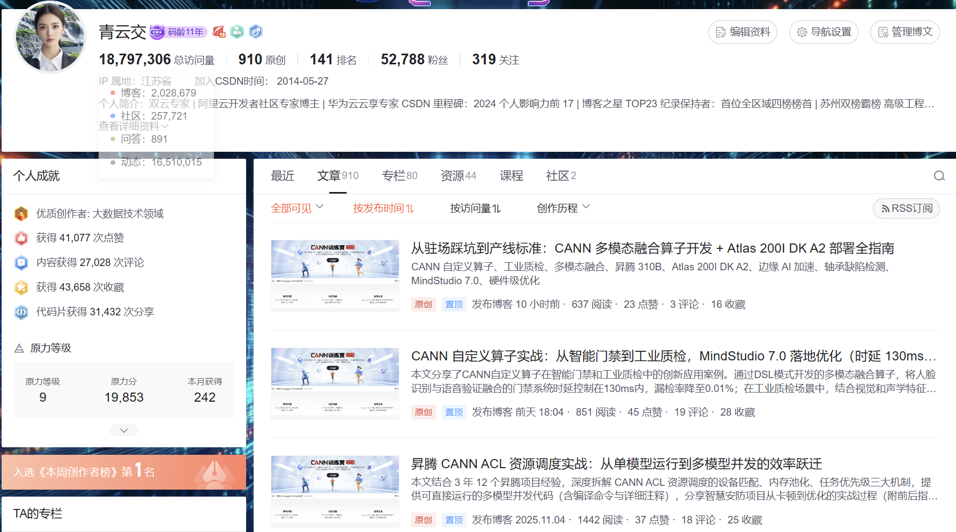Open 入选本周创作者榜 第1名 banner
956x532 pixels.
pos(124,472)
